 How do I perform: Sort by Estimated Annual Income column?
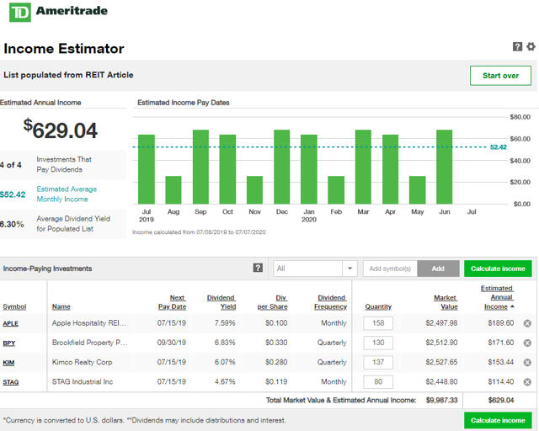(498, 297)
